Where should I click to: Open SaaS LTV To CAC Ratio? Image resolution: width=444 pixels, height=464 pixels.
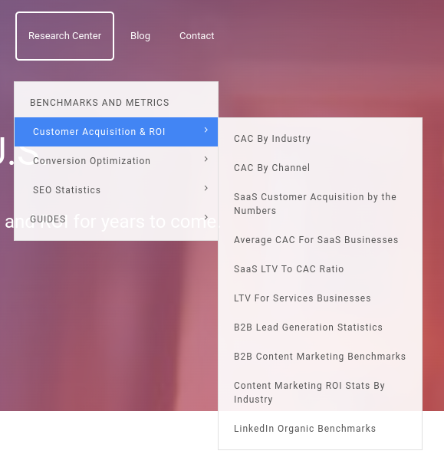tap(288, 268)
